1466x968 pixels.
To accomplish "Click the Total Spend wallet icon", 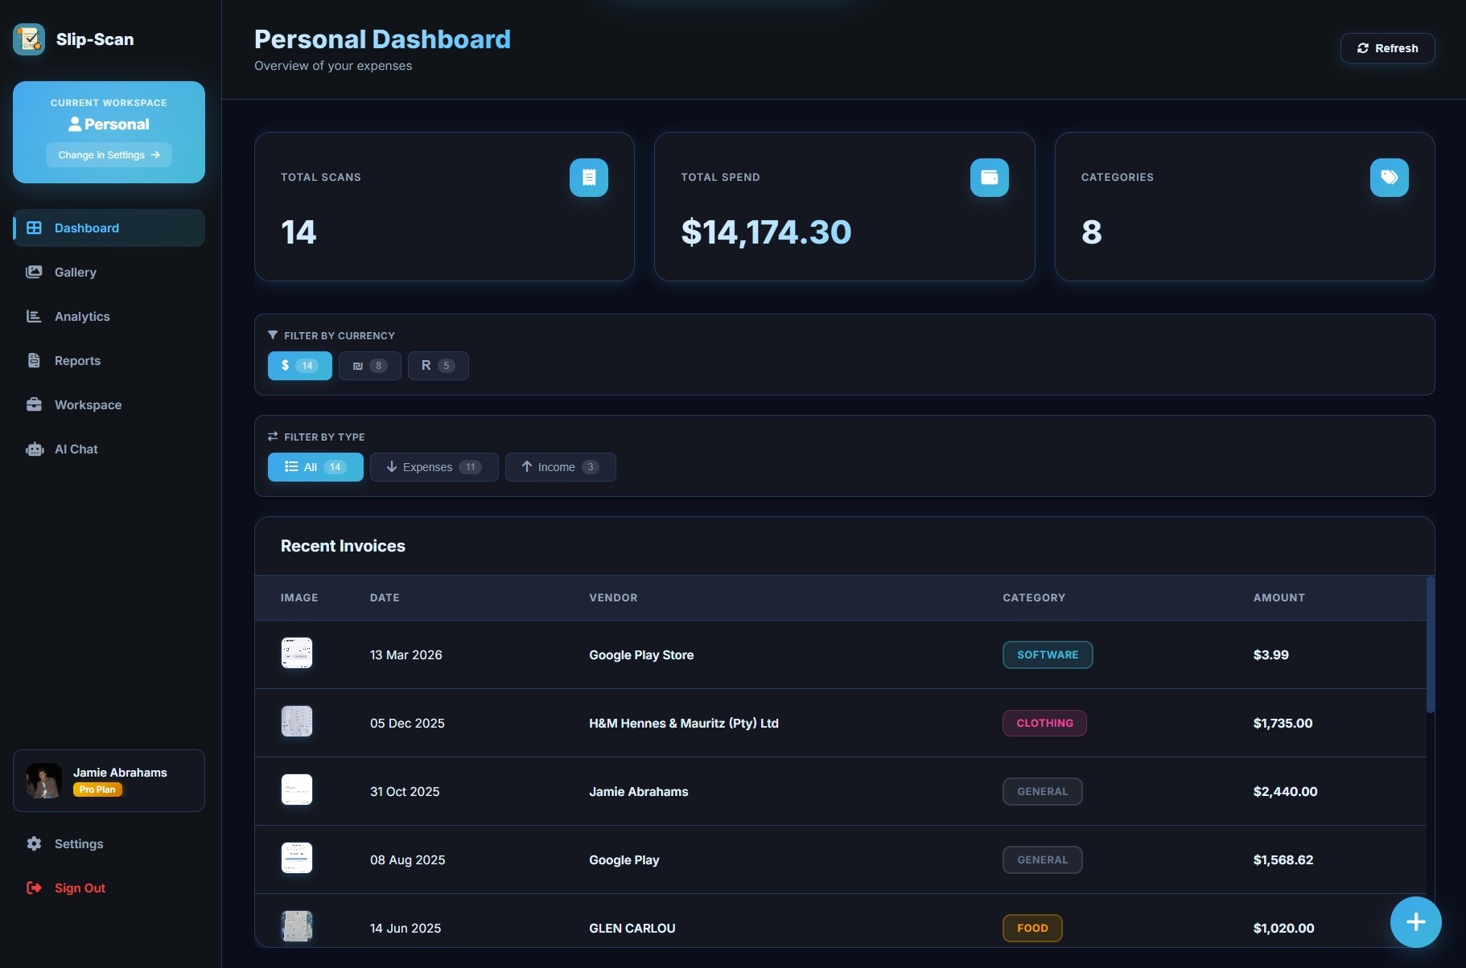I will pos(989,178).
